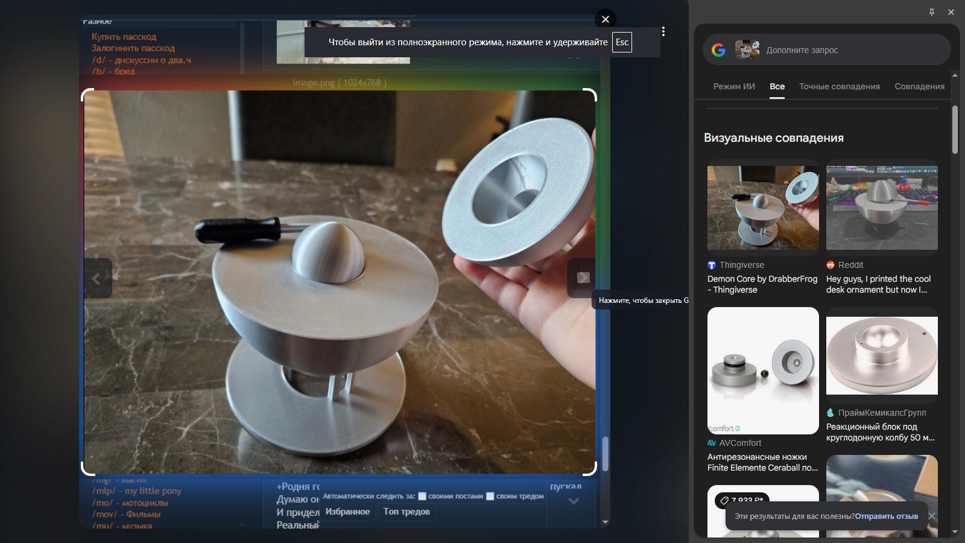Pin the Lens side panel
The image size is (965, 543).
pyautogui.click(x=932, y=12)
